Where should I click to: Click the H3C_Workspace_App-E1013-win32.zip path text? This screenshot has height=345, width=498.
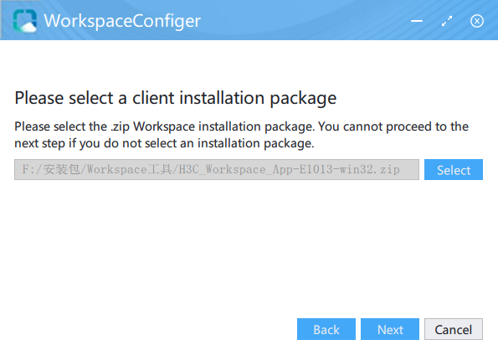tap(289, 170)
